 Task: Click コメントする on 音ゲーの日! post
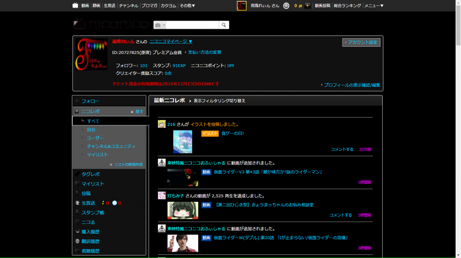[342, 149]
